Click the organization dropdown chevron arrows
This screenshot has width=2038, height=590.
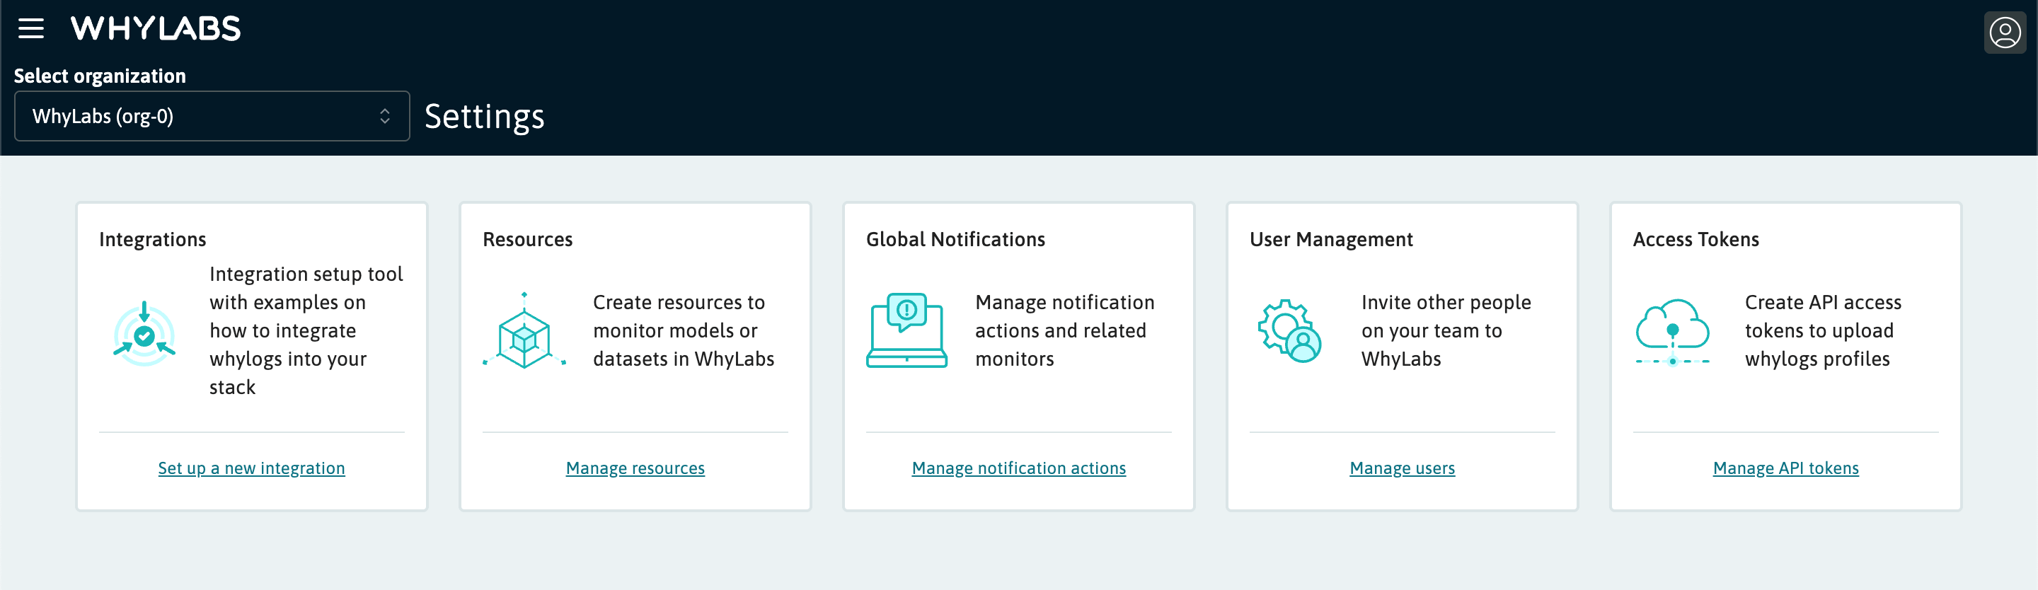(384, 116)
